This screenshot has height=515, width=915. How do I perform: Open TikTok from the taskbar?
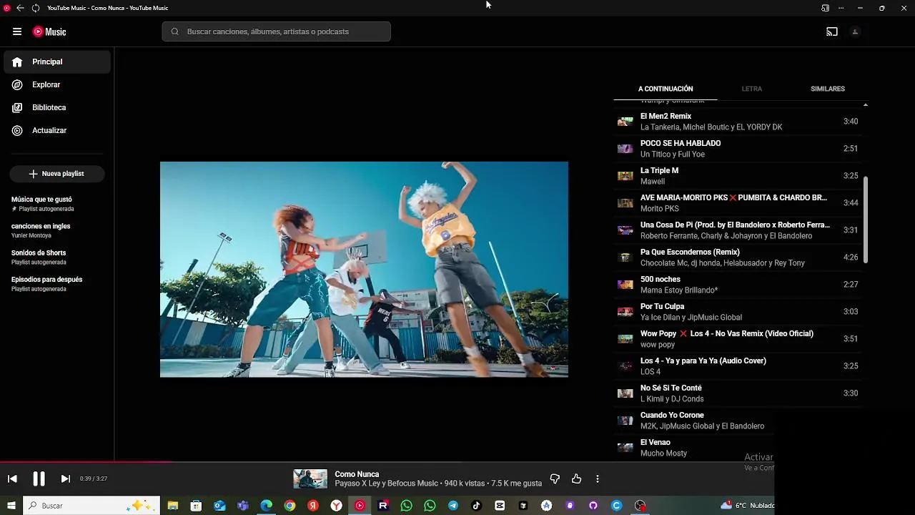coord(476,506)
